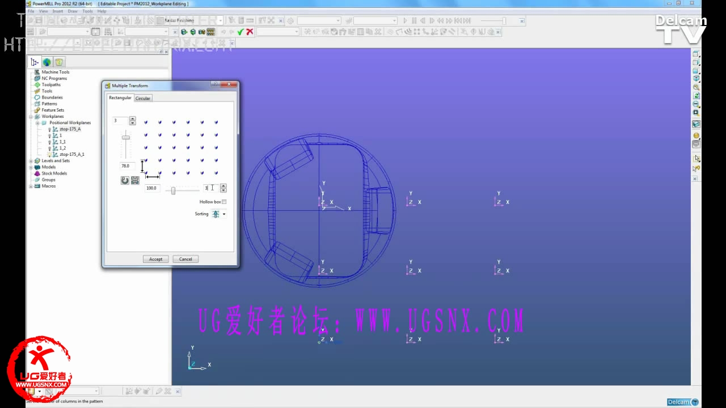Open the Help menu
Image resolution: width=726 pixels, height=408 pixels.
(x=102, y=11)
